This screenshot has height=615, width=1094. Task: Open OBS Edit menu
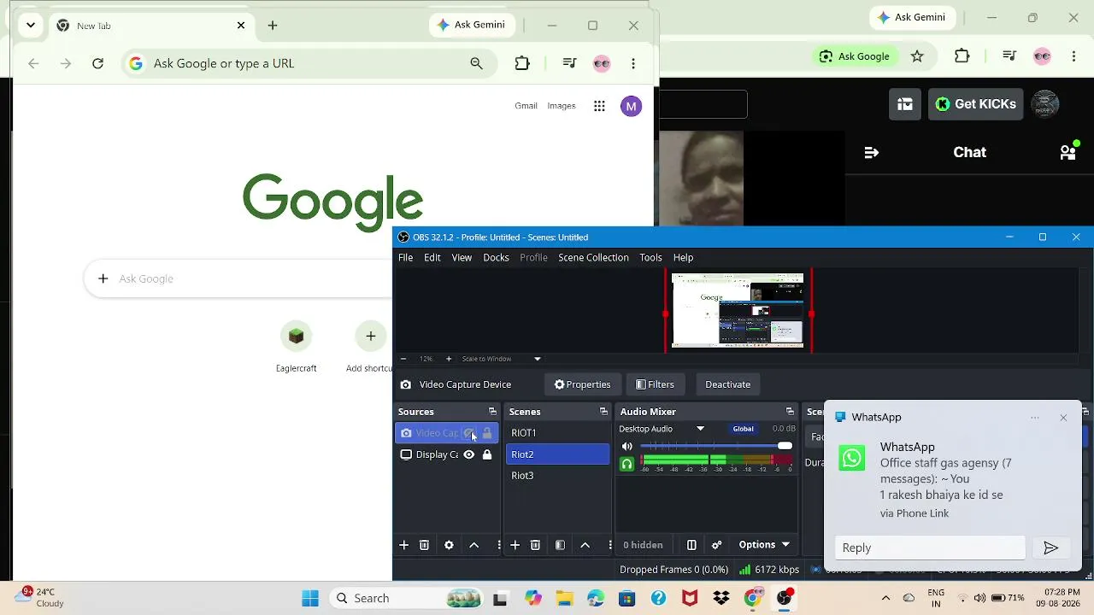pyautogui.click(x=432, y=257)
